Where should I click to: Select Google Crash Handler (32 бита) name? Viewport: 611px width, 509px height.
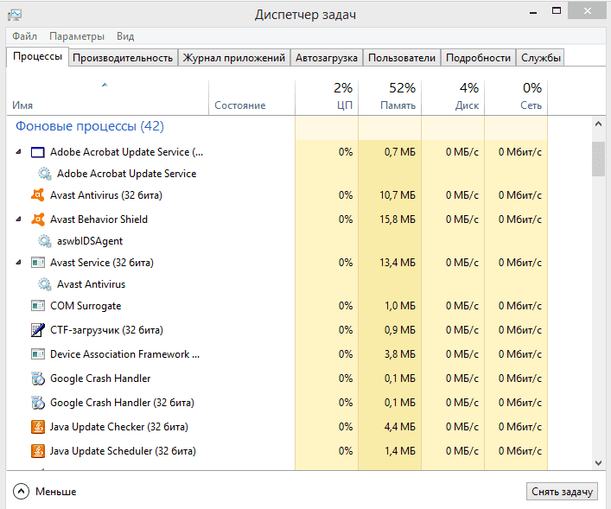tap(122, 402)
